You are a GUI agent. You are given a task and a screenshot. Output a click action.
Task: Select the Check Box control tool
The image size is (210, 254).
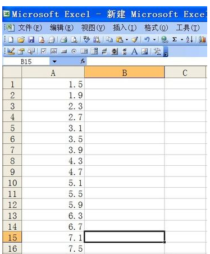coord(43,51)
